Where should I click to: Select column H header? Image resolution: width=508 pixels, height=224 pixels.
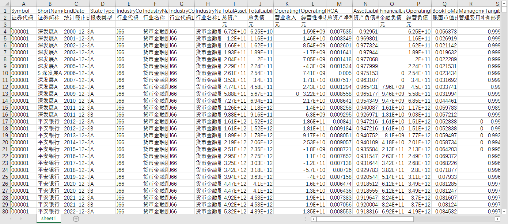pyautogui.click(x=208, y=4)
